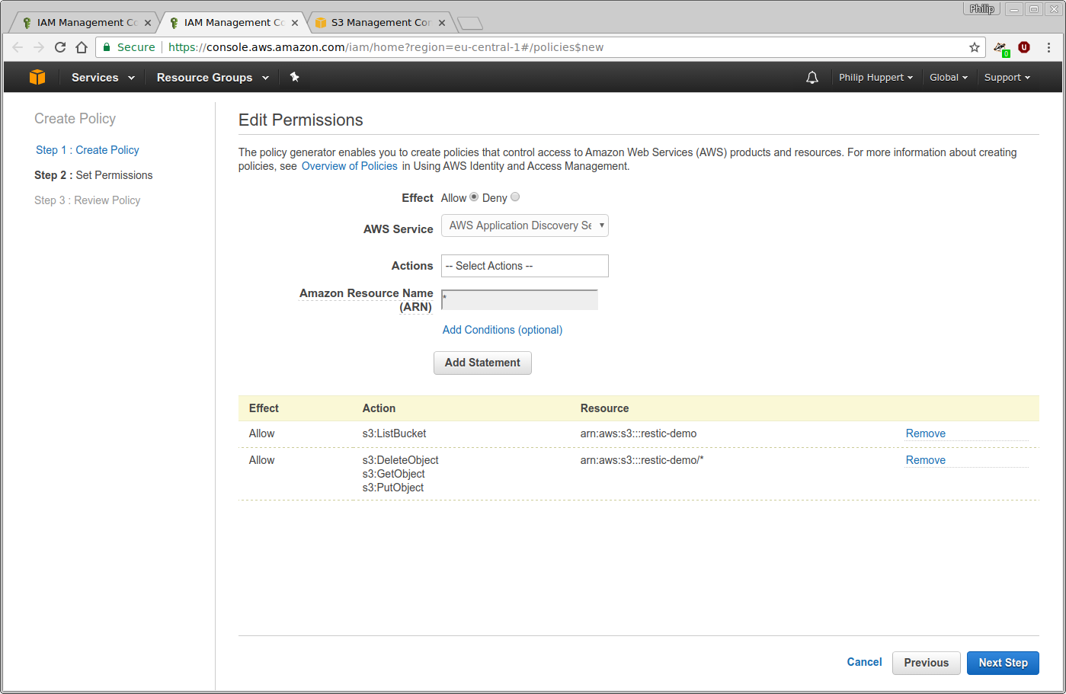Image resolution: width=1066 pixels, height=694 pixels.
Task: Open the uBlock extension icon
Action: pos(1024,47)
